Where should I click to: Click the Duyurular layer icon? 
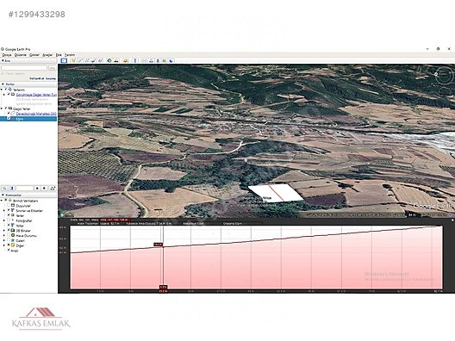[13, 206]
